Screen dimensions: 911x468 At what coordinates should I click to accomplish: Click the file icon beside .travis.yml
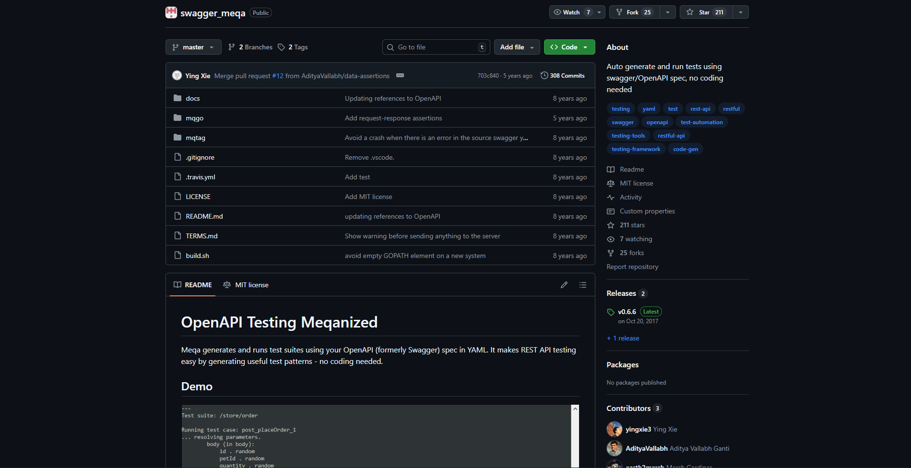point(177,176)
